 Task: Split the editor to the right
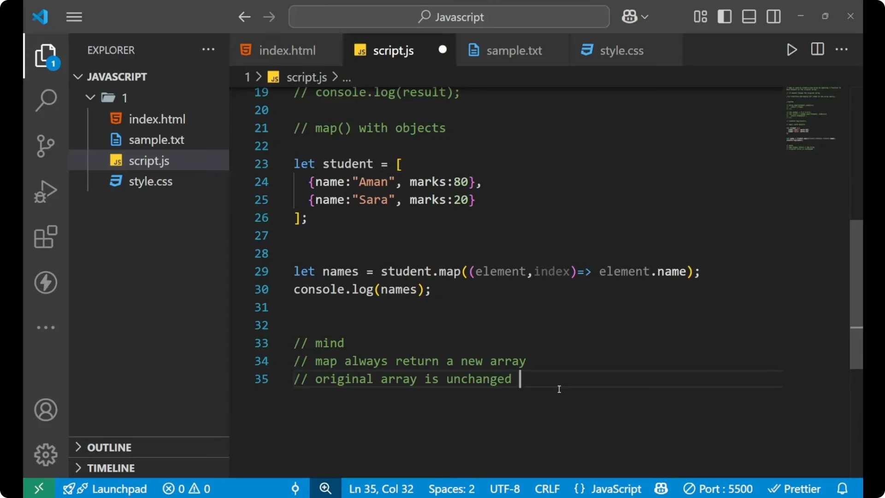[817, 49]
